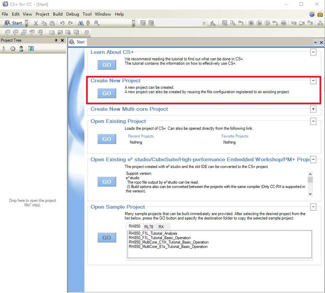Click the yellow briefcase icon
This screenshot has height=293, width=325.
click(320, 14)
